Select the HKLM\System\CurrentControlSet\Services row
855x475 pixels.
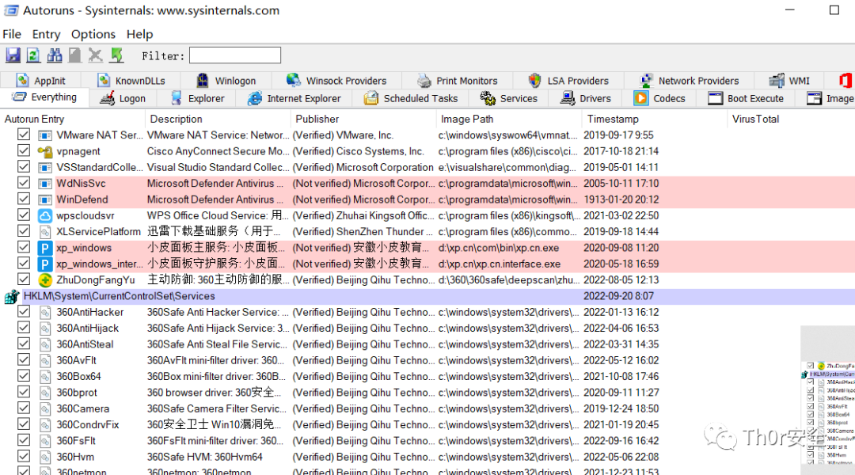427,297
